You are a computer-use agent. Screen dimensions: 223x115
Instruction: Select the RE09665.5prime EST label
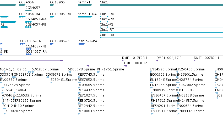pos(91,85)
